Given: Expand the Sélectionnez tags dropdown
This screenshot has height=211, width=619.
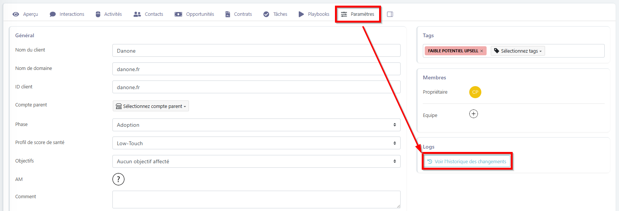Looking at the screenshot, I should click(518, 51).
